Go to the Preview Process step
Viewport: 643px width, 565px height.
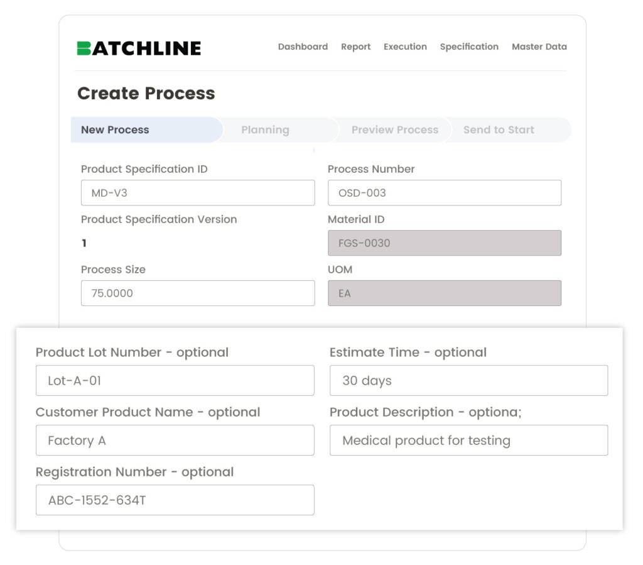point(394,130)
